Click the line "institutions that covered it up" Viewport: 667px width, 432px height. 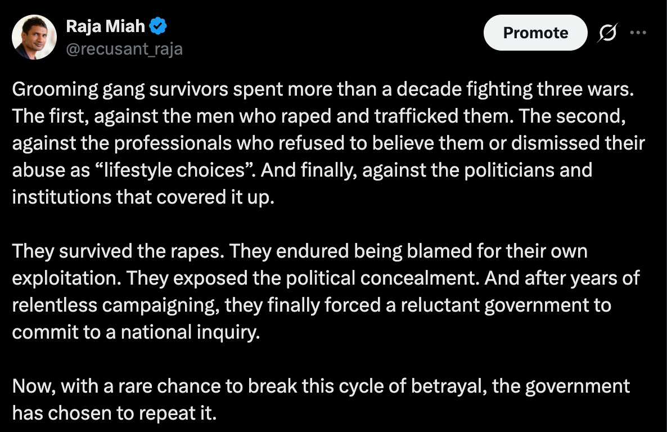pyautogui.click(x=143, y=198)
